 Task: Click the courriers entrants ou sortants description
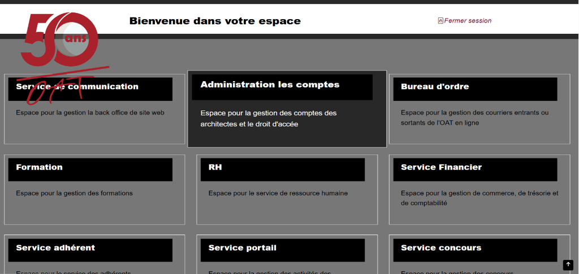[474, 117]
